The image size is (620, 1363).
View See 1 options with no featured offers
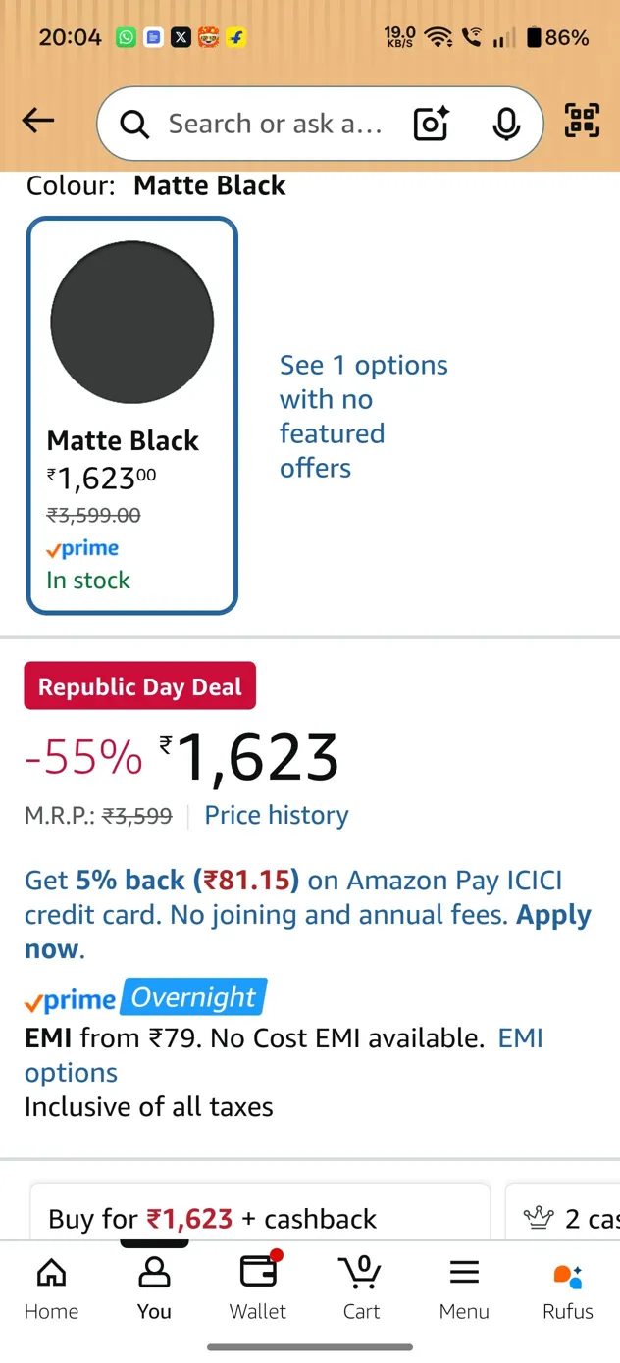pos(363,416)
